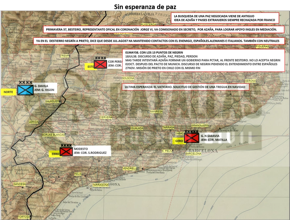The height and width of the screenshot is (220, 290).
Task: Click the '27NOV. MISIÓN DE PRIETO EN CHILE' line
Action: pos(163,68)
